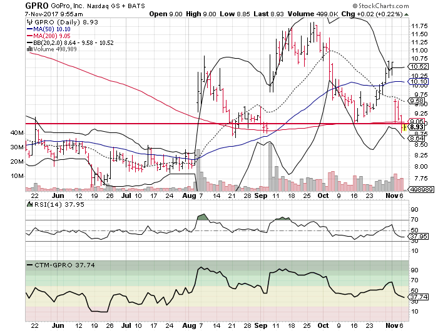Click the 10M volume scale label
This screenshot has width=438, height=331.
17,176
